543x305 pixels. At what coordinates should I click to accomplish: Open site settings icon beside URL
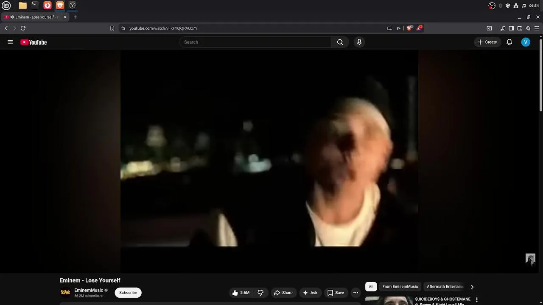(x=123, y=28)
